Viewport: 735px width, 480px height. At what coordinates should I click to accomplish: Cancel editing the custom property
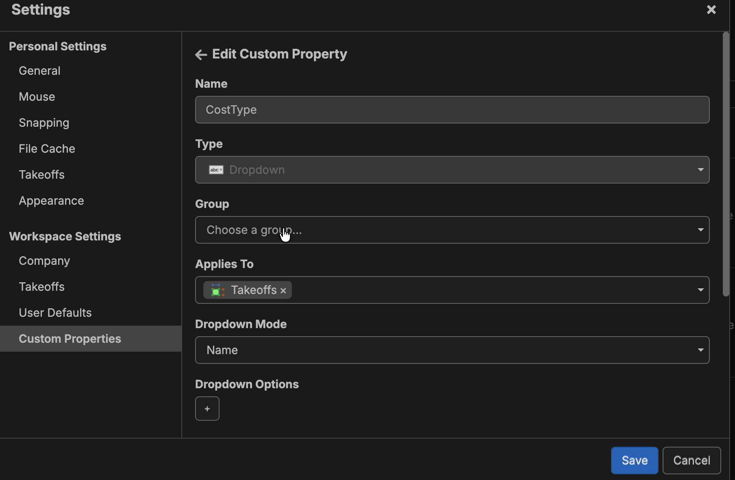pos(692,461)
